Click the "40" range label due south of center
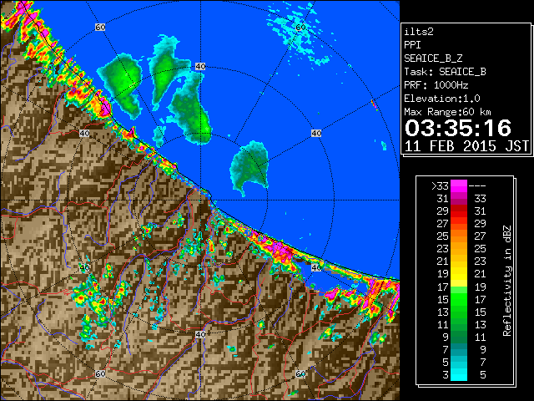The image size is (534, 401). click(200, 334)
